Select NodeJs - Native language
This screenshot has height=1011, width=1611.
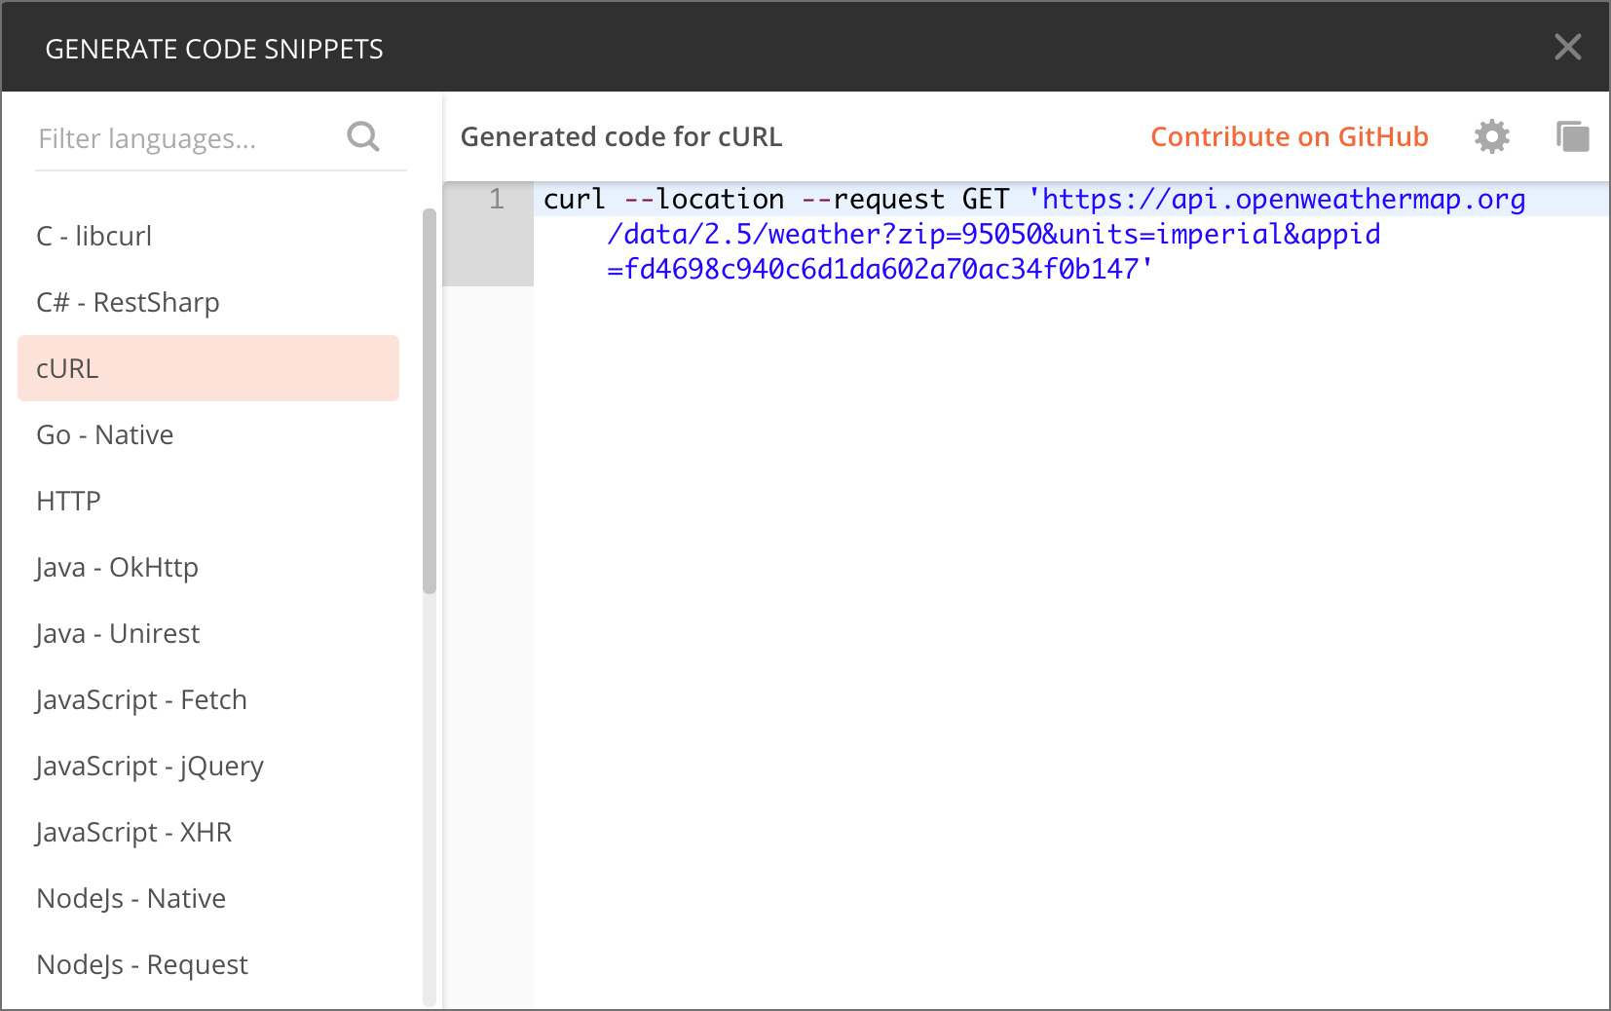pyautogui.click(x=131, y=898)
